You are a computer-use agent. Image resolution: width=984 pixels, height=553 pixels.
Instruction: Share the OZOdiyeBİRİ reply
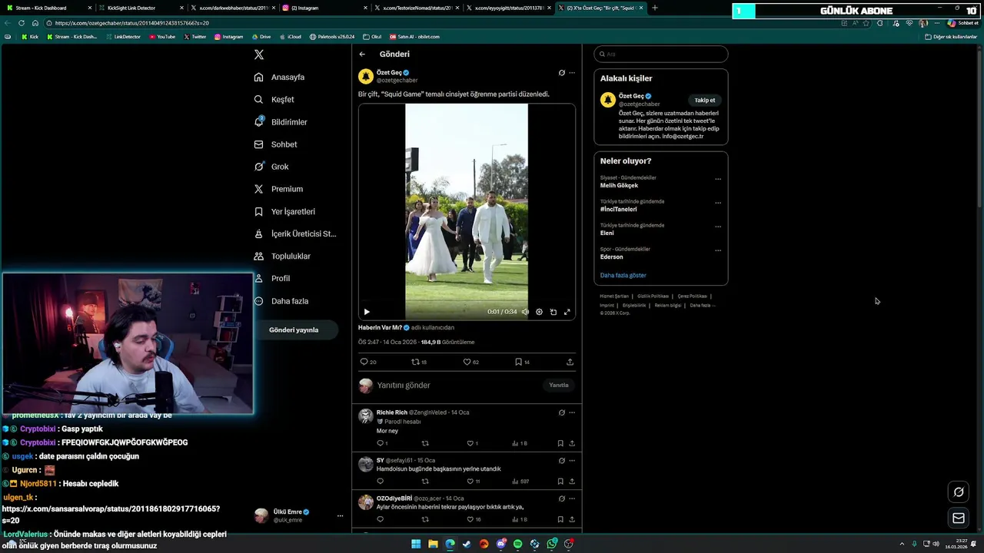click(x=572, y=519)
